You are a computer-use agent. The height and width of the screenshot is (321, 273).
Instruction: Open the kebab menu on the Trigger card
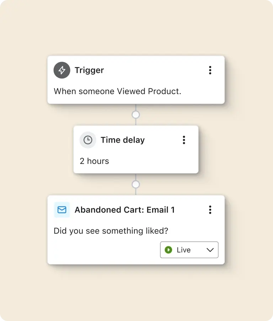click(x=210, y=70)
